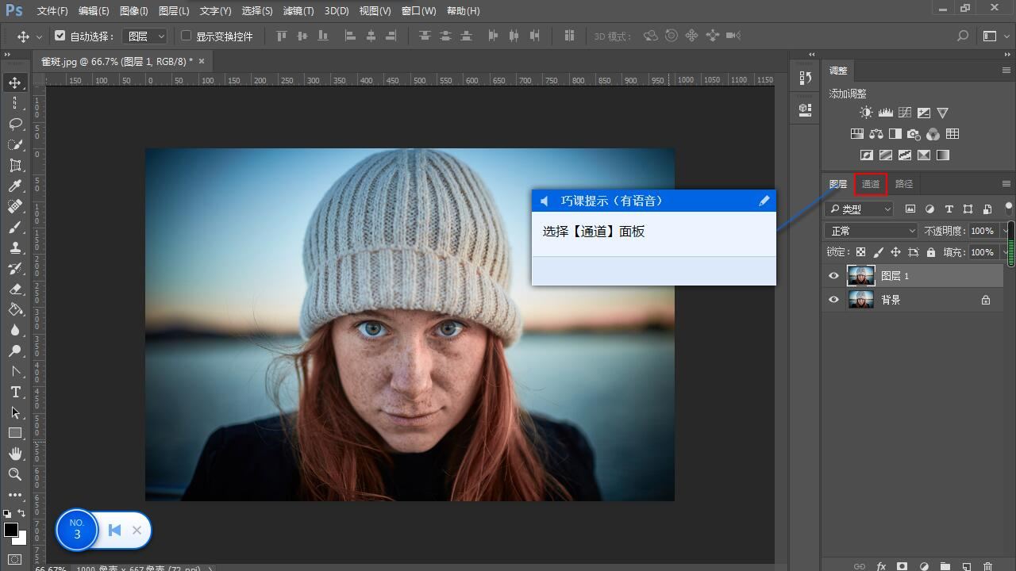
Task: Add a Brightness/Contrast adjustment
Action: click(866, 113)
